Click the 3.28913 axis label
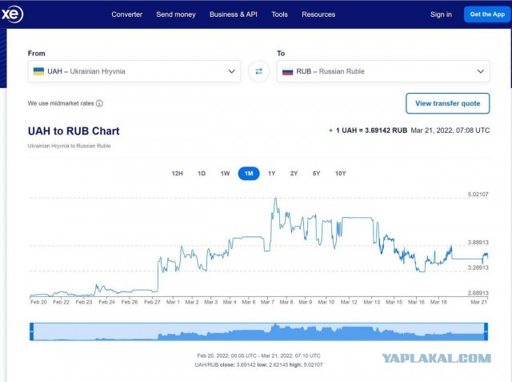Image resolution: width=512 pixels, height=382 pixels. pos(478,267)
